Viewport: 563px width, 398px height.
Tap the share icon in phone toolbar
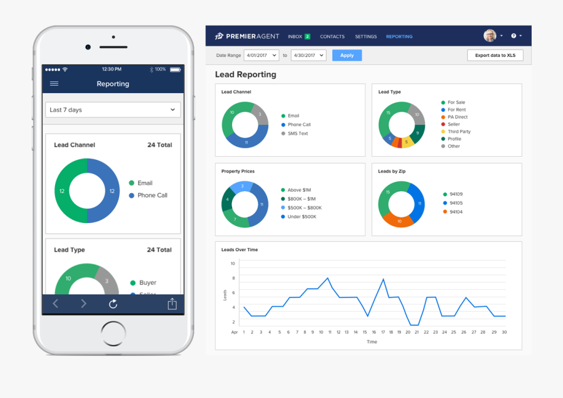pos(172,304)
